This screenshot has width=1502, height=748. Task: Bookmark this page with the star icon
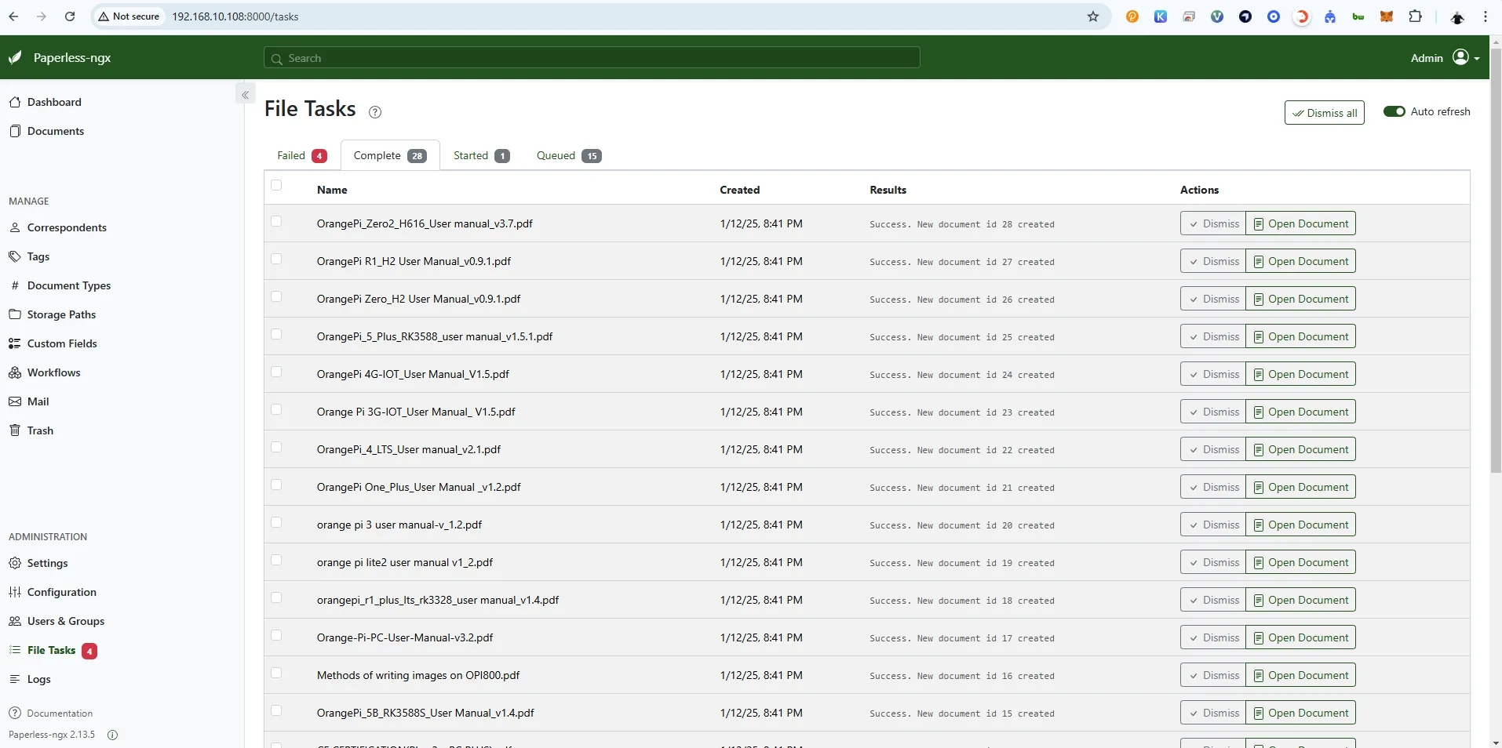click(1093, 16)
